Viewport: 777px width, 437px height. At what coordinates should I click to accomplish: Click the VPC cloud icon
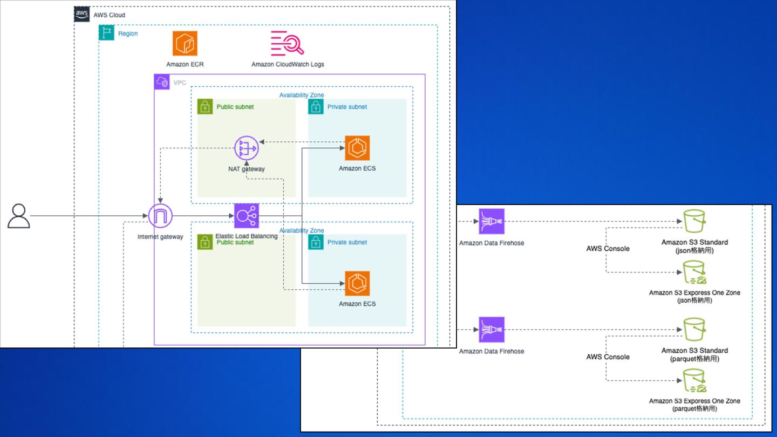162,83
